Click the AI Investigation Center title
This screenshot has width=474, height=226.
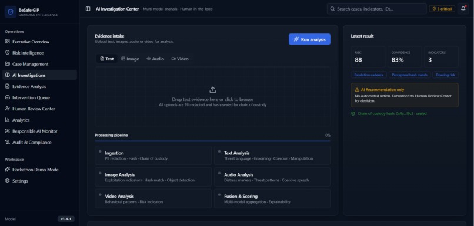(117, 9)
